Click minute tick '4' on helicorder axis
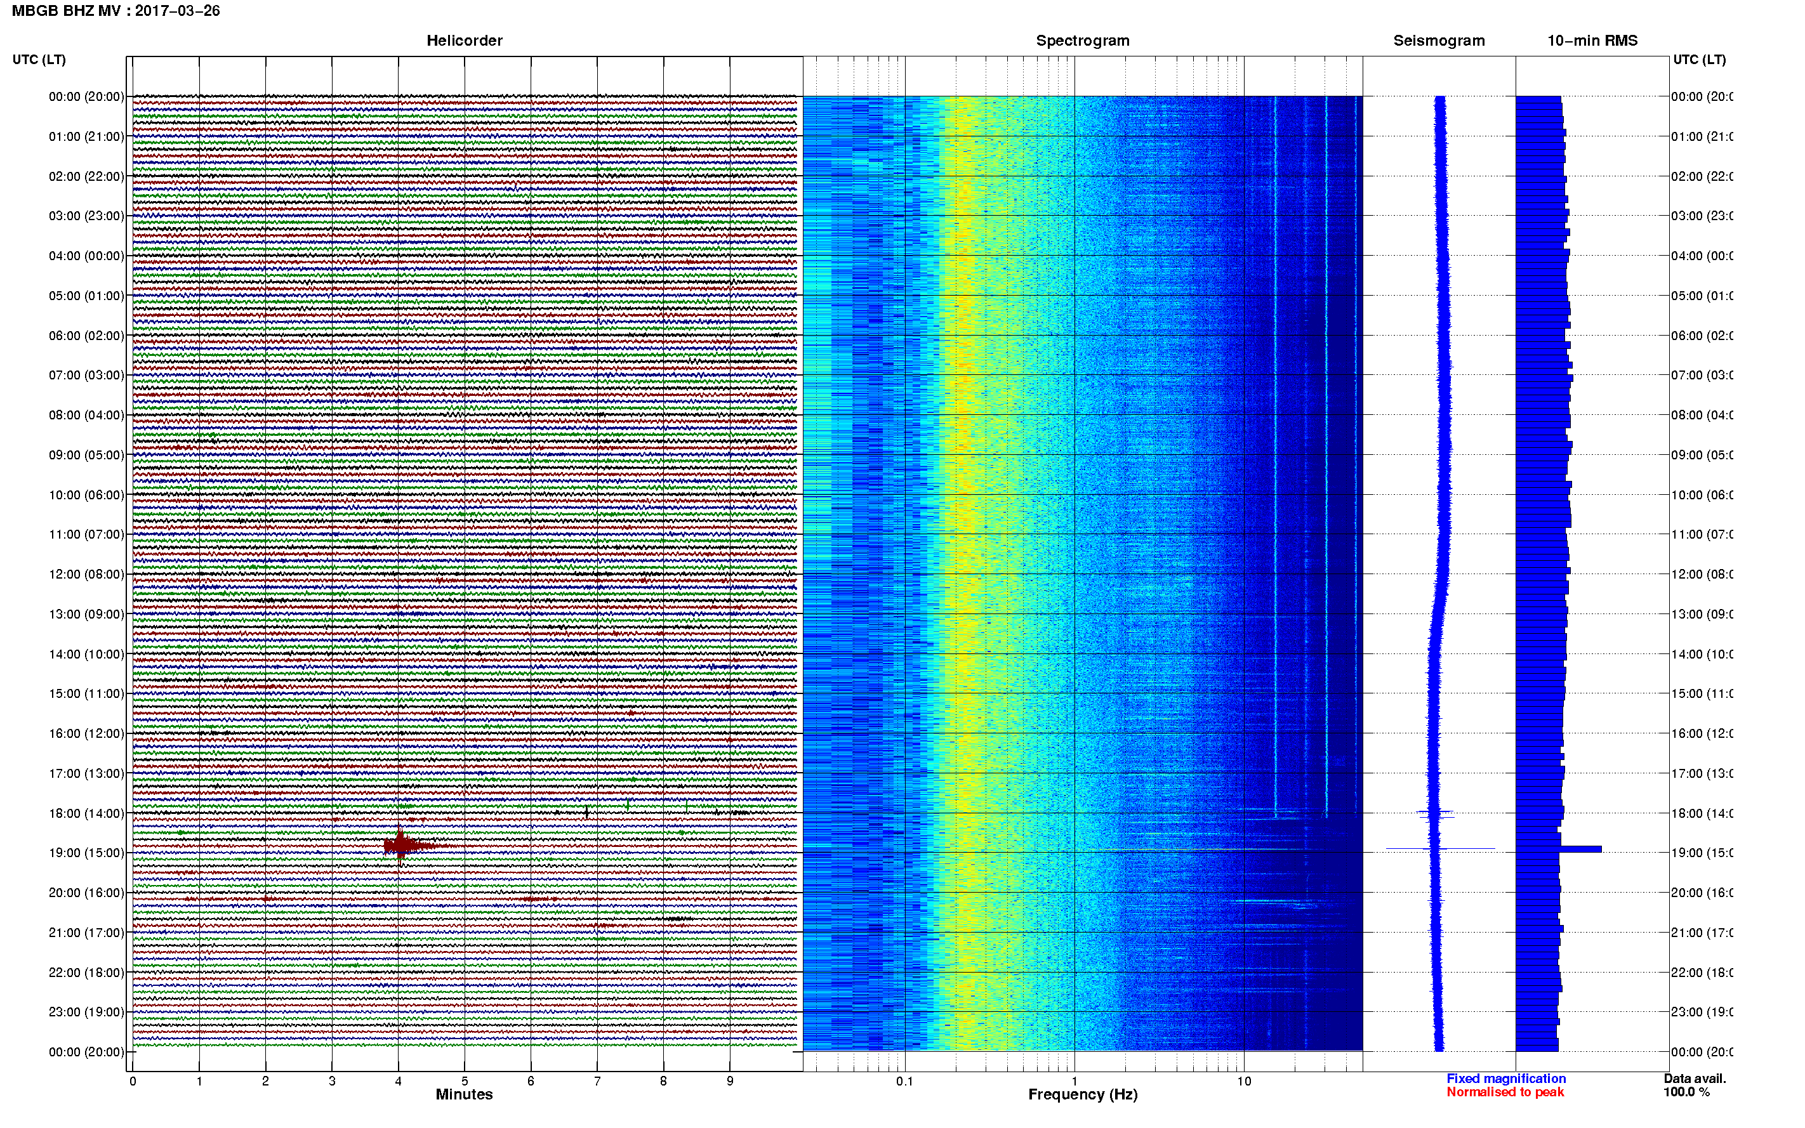Screen dimensions: 1805x1128 [399, 1081]
